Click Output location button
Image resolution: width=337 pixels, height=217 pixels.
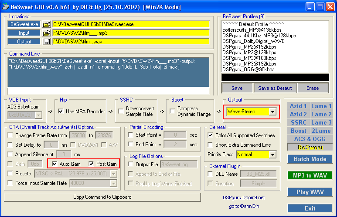[x=24, y=42]
